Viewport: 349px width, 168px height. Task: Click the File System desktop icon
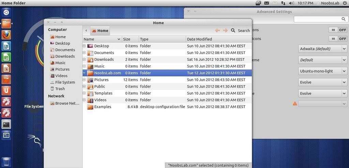point(34,107)
